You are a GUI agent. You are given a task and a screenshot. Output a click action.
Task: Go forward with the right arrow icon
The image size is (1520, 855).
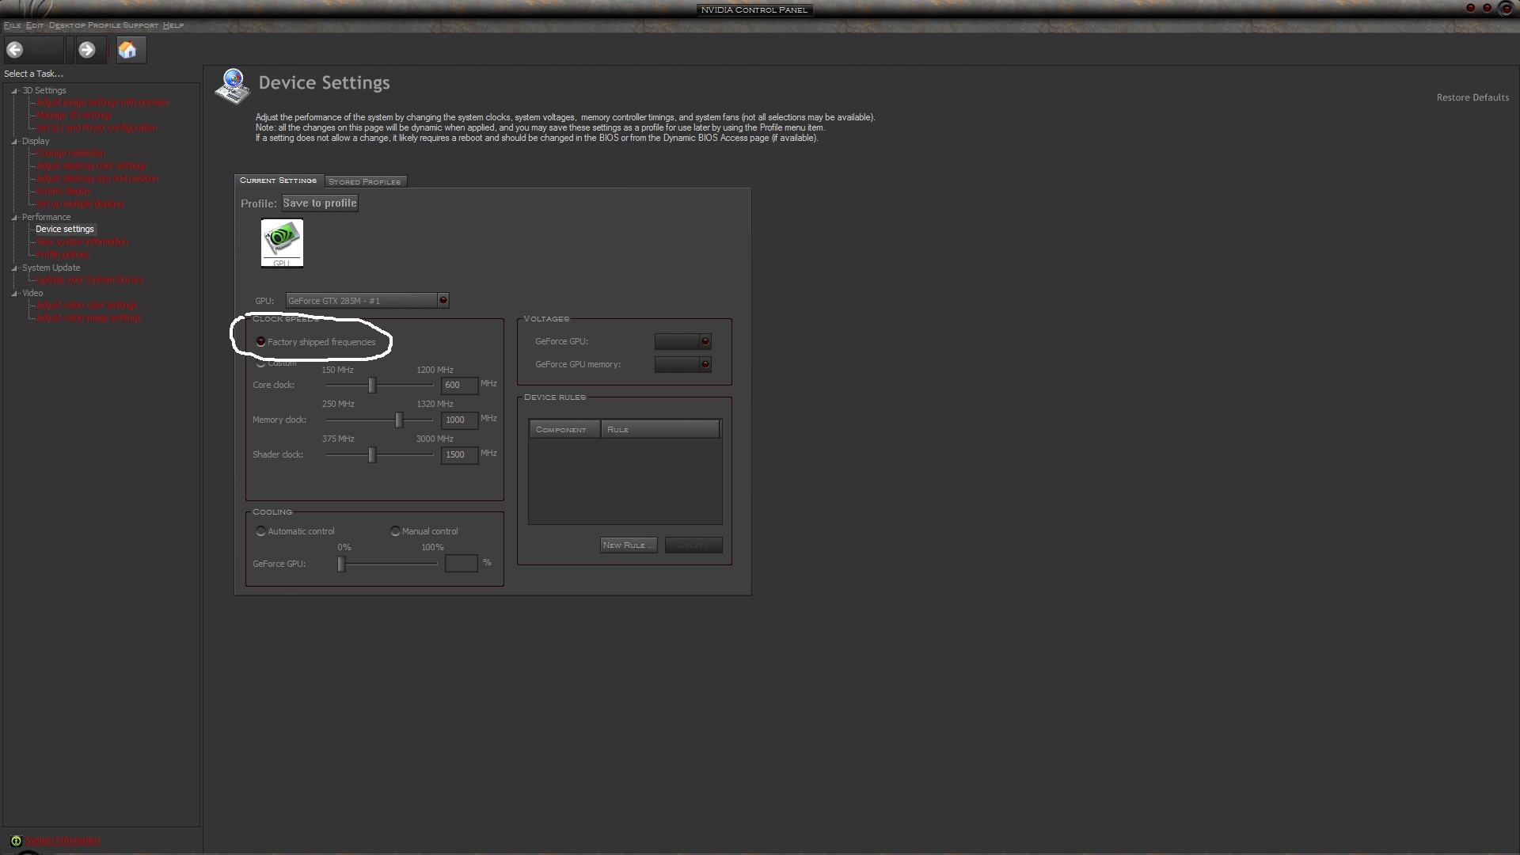click(x=87, y=50)
